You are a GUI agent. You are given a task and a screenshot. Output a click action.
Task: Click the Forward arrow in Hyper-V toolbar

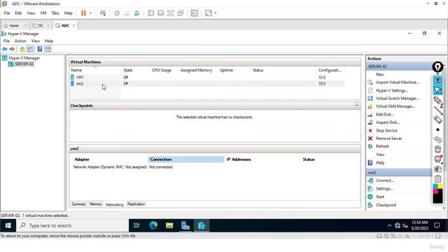tap(12, 49)
